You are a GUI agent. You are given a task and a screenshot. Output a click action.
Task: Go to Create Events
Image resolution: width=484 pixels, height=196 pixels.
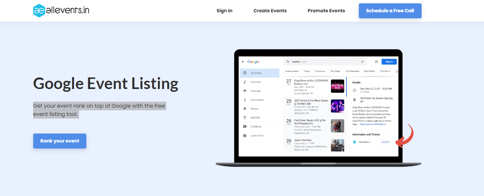270,11
